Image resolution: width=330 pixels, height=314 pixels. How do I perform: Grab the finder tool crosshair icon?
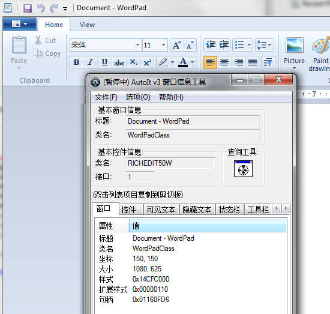[243, 169]
